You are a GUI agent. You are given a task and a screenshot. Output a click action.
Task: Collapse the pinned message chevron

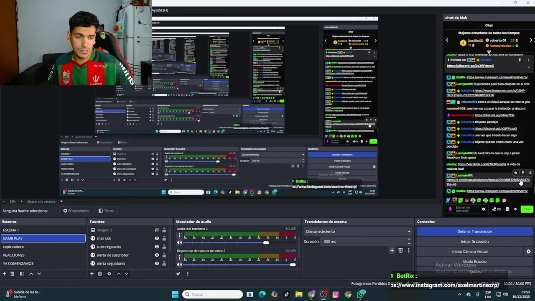pos(529,67)
